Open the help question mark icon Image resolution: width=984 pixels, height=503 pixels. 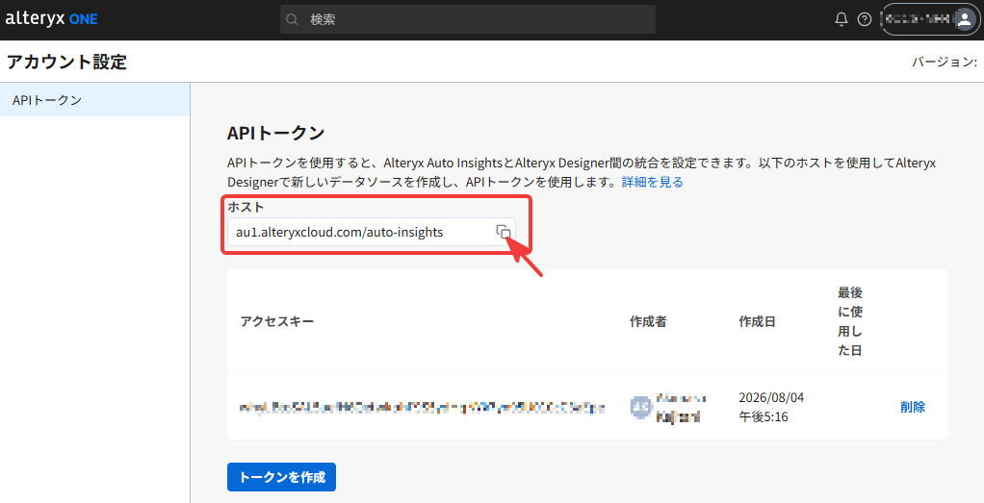pyautogui.click(x=865, y=19)
